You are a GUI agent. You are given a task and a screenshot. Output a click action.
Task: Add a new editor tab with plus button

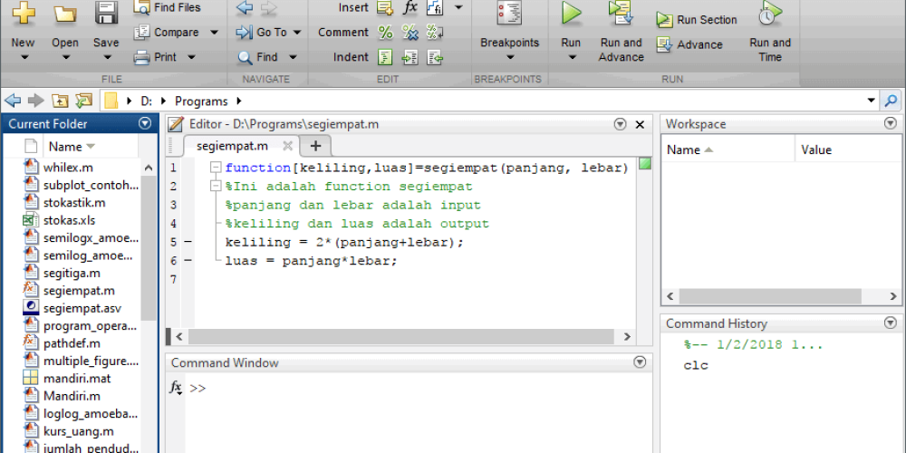[315, 146]
